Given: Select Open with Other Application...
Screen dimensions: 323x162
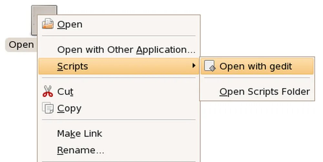Looking at the screenshot, I should point(126,50).
